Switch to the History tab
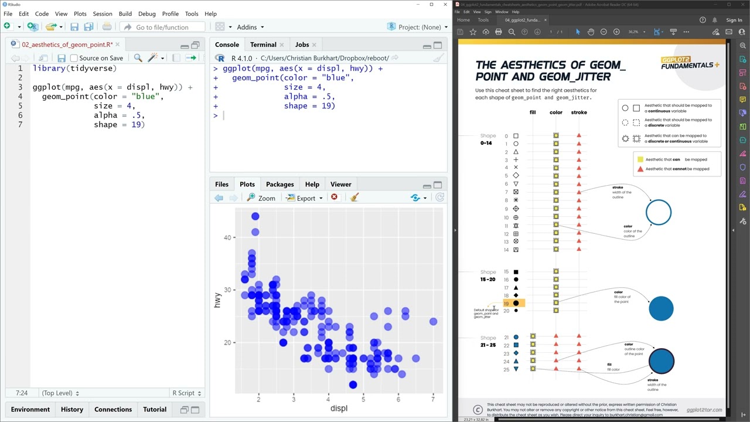This screenshot has width=750, height=422. click(72, 410)
